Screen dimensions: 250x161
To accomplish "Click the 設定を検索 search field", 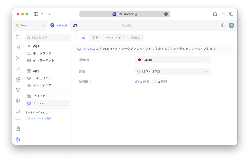I will pyautogui.click(x=47, y=38).
